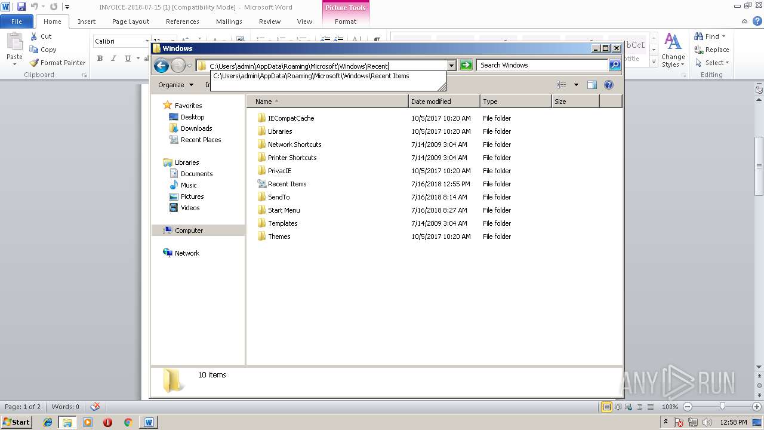This screenshot has height=430, width=764.
Task: Switch to the Page Layout ribbon tab
Action: tap(131, 21)
